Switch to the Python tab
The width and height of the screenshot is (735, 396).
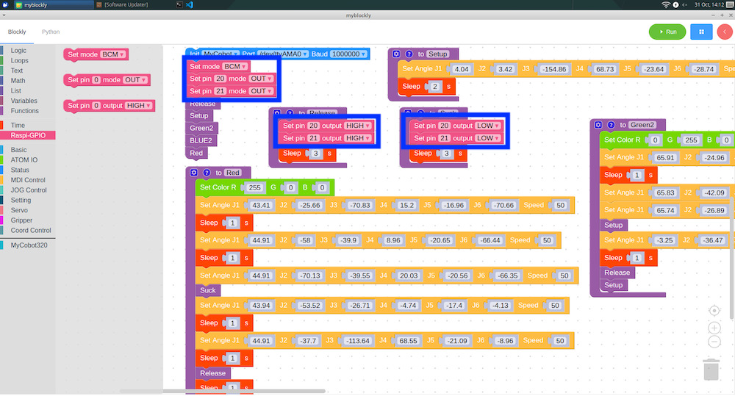51,32
